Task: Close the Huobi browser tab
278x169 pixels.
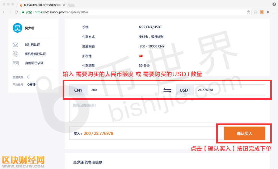Action: click(x=64, y=5)
